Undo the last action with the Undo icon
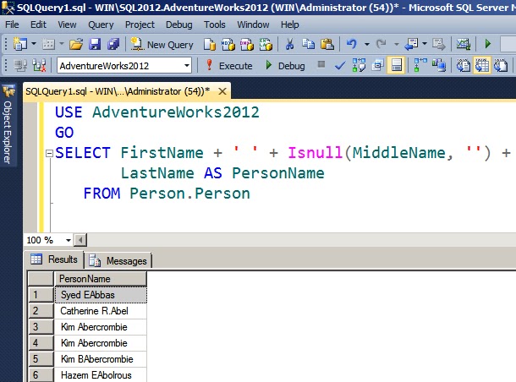Image resolution: width=516 pixels, height=382 pixels. (352, 44)
